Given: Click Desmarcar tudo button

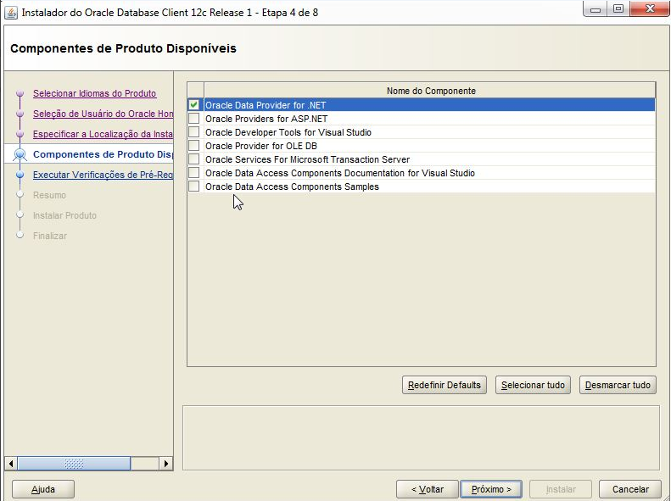Looking at the screenshot, I should coord(618,385).
